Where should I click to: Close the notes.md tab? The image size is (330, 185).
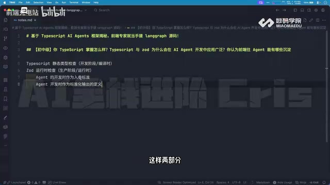click(35, 20)
